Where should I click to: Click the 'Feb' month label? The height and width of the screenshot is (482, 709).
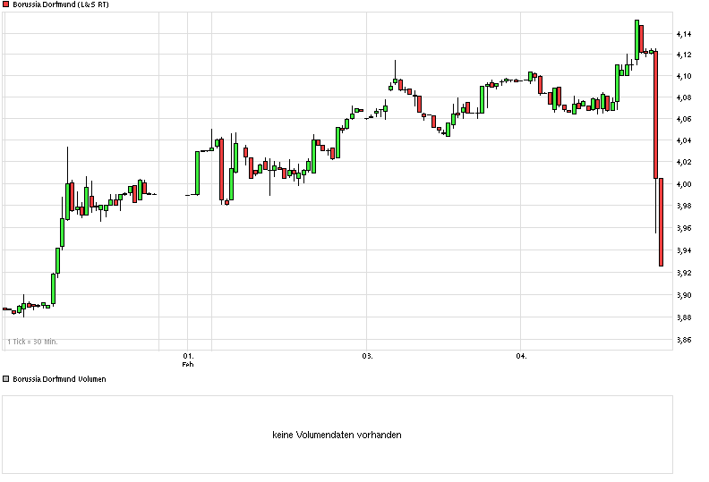188,364
